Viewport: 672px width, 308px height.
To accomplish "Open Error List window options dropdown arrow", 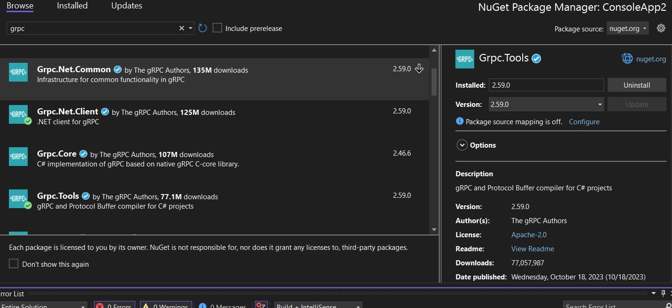I will (654, 293).
